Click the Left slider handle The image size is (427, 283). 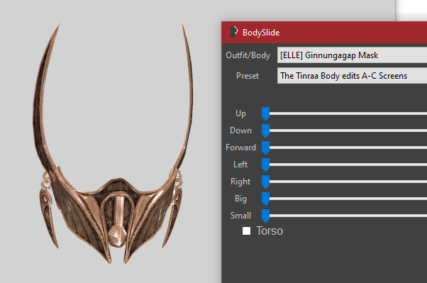(265, 165)
